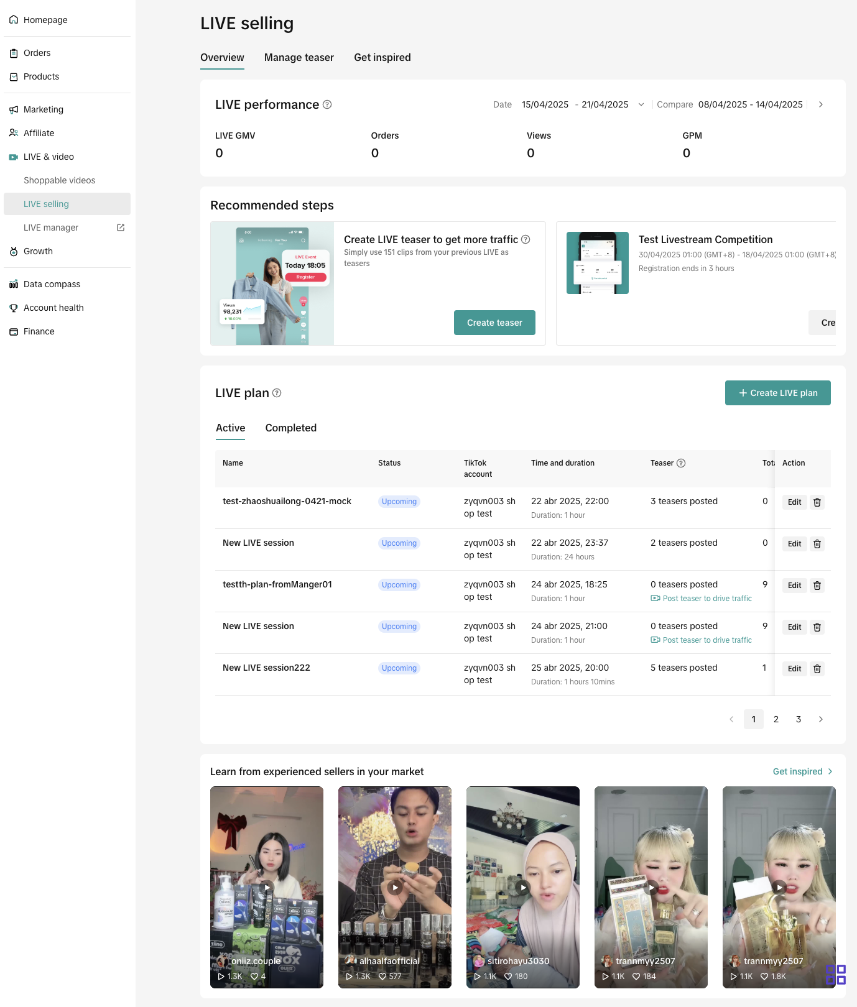Select the Completed LIVE plan tab
Screen dimensions: 857x1007
pos(291,428)
